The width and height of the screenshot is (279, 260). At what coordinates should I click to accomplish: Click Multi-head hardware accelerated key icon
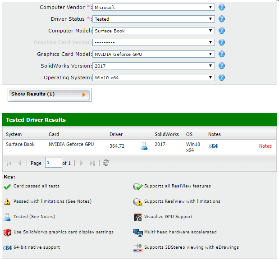[x=138, y=233]
